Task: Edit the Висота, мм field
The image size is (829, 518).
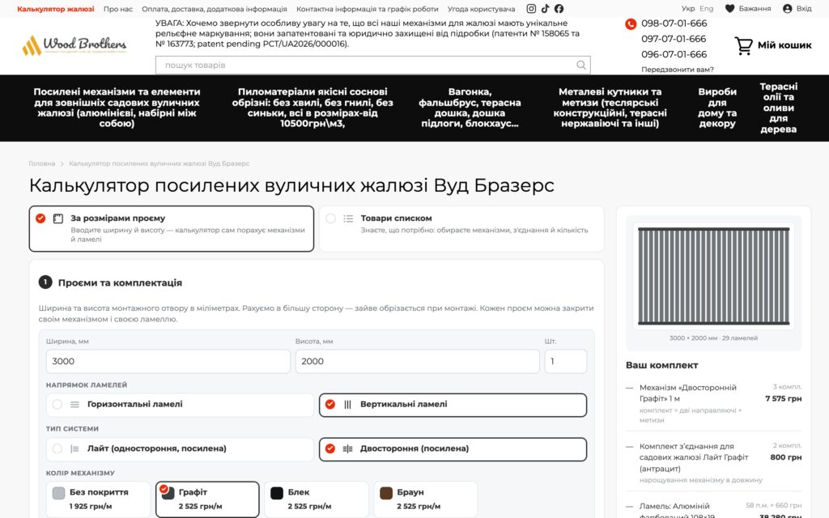Action: [417, 362]
